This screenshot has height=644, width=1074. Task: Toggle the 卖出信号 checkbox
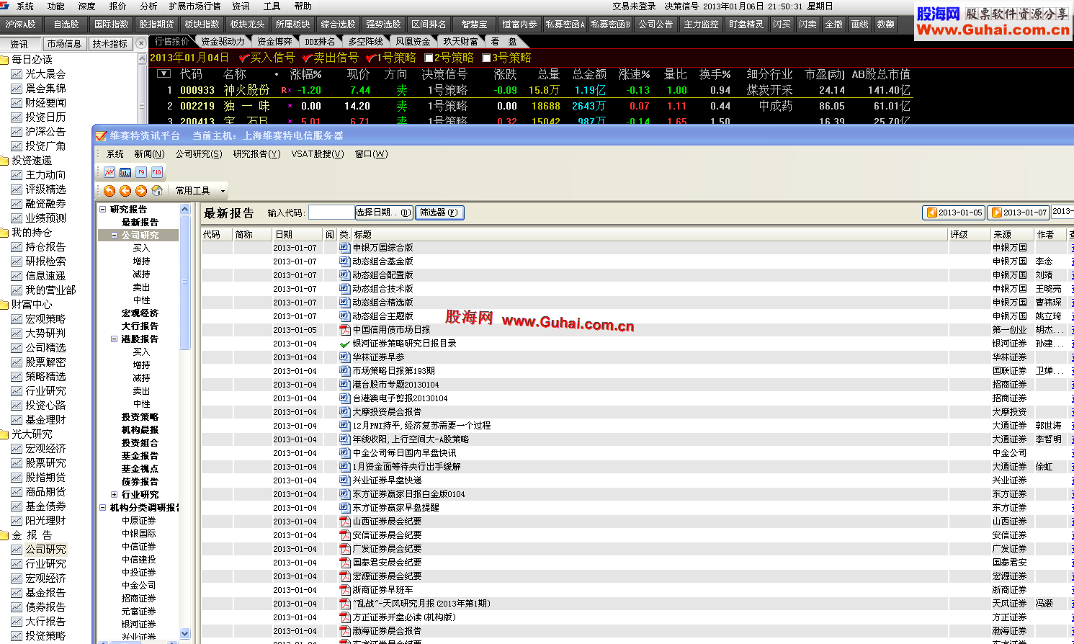pos(308,58)
